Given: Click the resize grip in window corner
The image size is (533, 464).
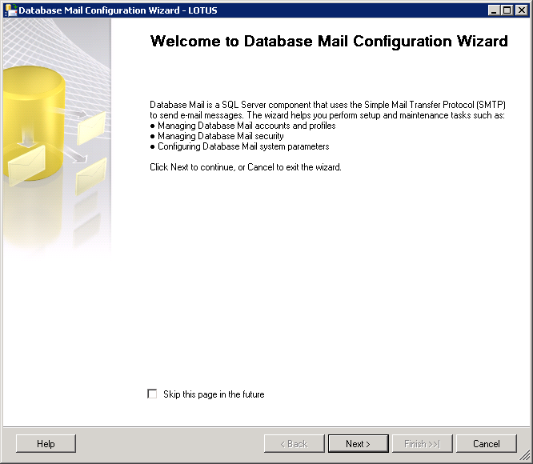Looking at the screenshot, I should coord(525,455).
